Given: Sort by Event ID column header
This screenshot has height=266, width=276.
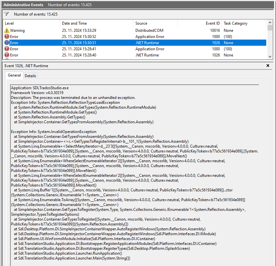Looking at the screenshot, I should [x=199, y=23].
